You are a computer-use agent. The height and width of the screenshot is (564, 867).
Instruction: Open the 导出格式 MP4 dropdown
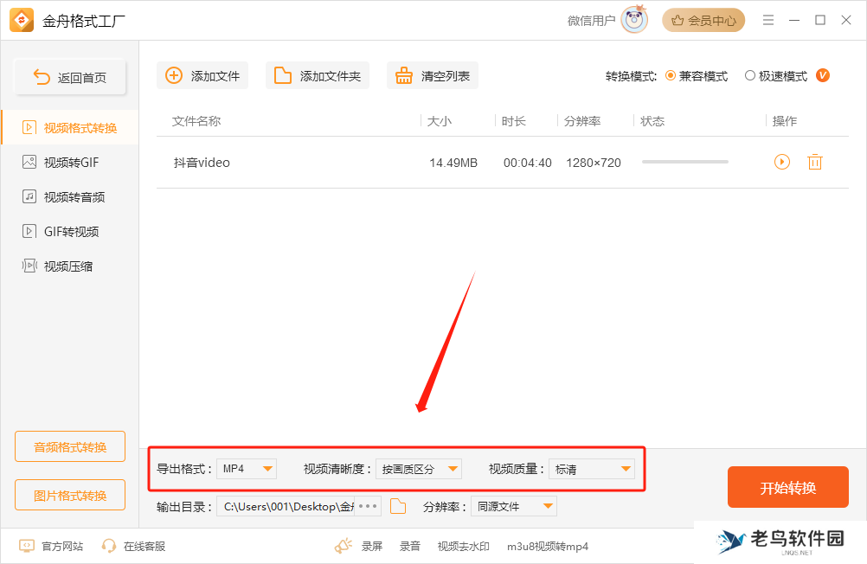247,469
